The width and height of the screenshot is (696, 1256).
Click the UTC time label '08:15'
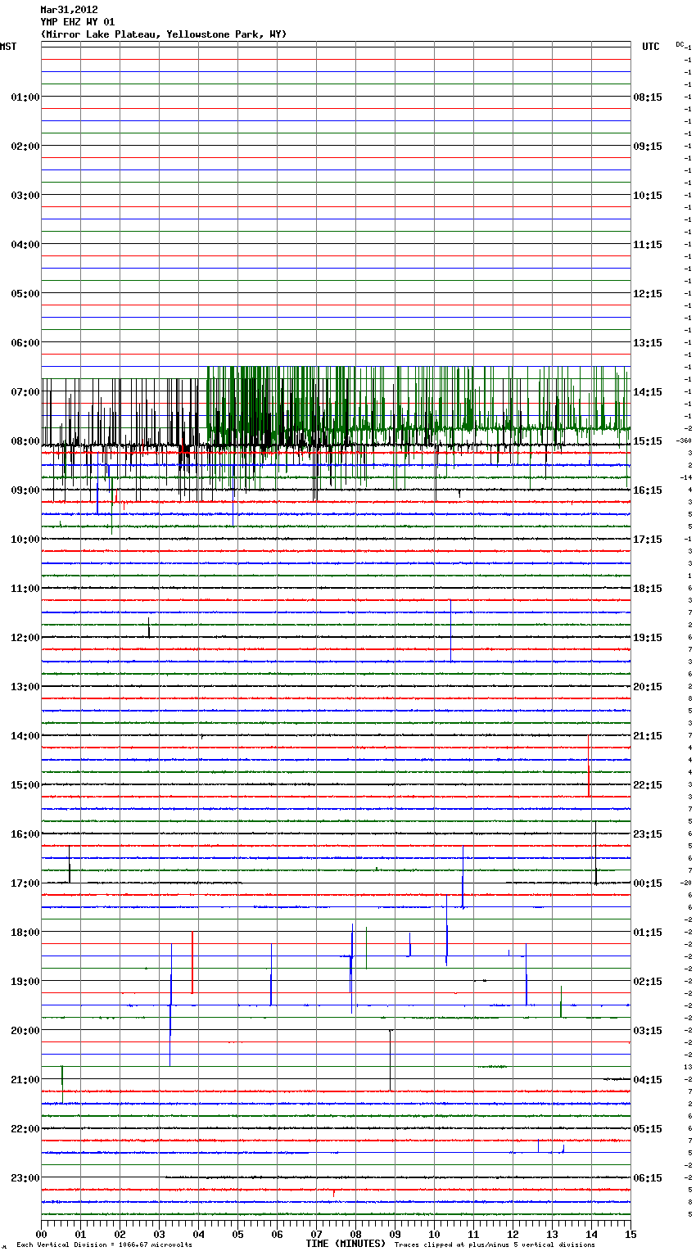[x=648, y=97]
